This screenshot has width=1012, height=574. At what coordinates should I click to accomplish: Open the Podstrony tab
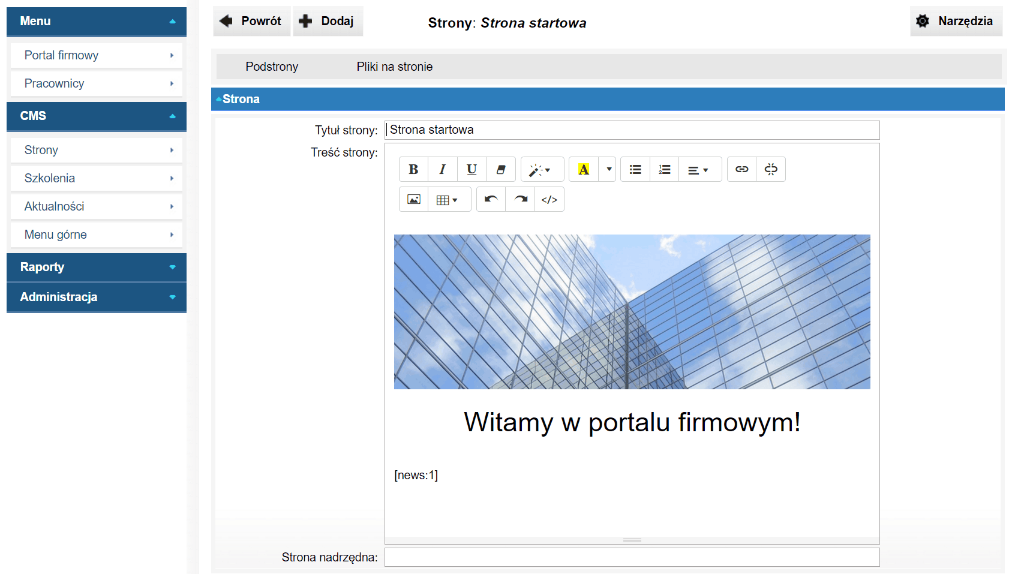(272, 67)
